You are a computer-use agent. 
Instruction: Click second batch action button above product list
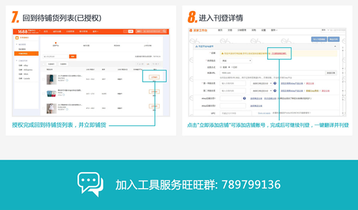point(63,64)
